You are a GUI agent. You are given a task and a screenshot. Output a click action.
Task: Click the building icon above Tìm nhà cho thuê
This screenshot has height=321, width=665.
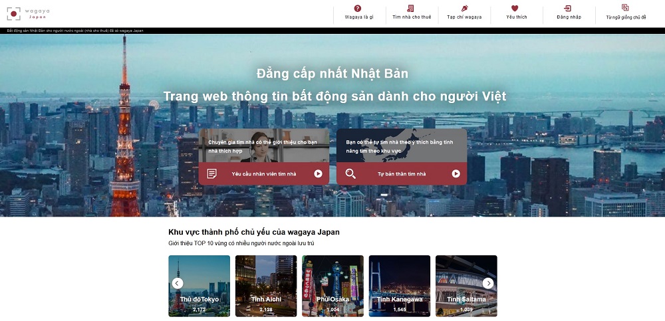(410, 8)
